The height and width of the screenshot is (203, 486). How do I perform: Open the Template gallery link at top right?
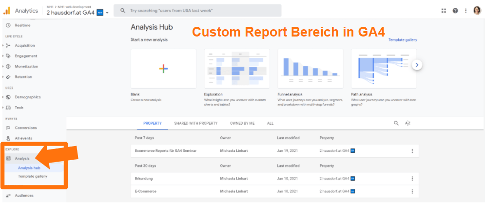[x=403, y=40]
